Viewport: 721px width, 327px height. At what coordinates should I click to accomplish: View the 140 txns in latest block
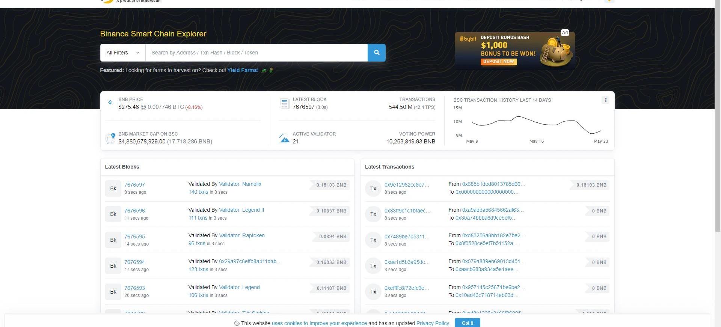[198, 192]
